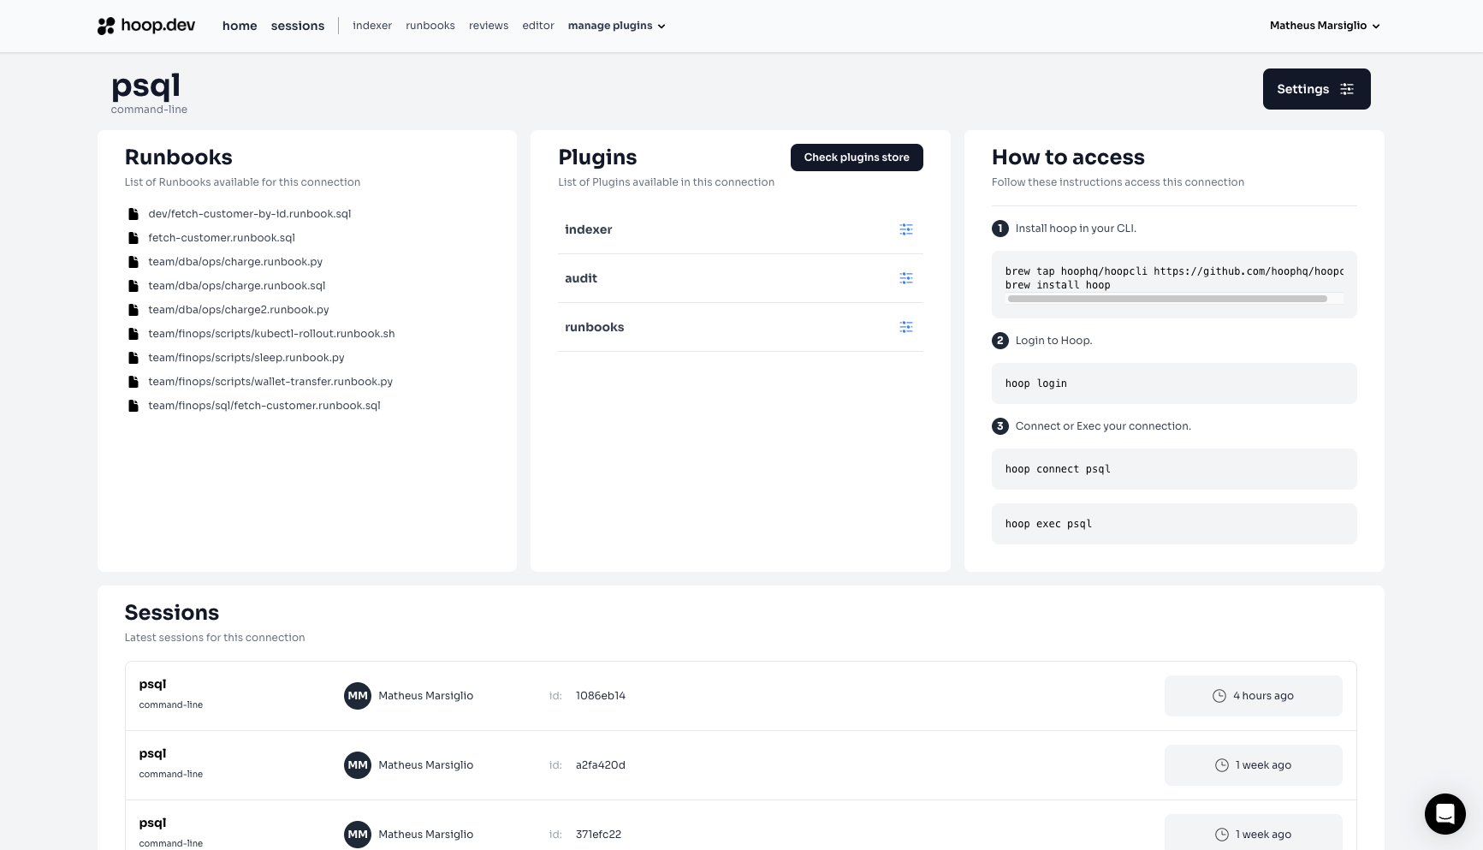Open runbooks plugin settings sliders icon

tap(905, 327)
